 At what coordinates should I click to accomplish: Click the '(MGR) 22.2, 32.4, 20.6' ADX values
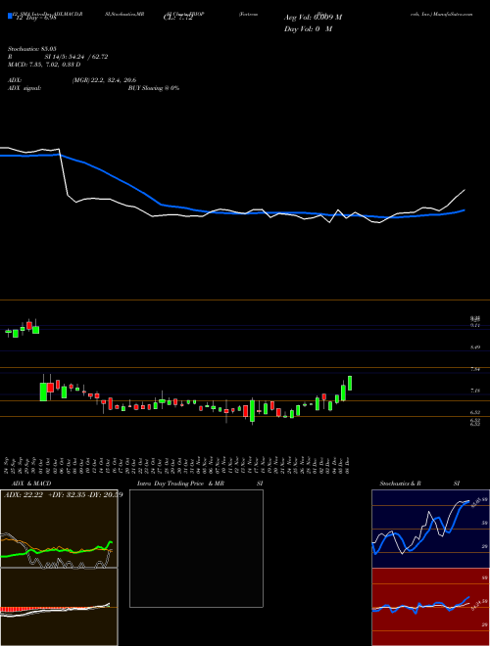pyautogui.click(x=104, y=80)
